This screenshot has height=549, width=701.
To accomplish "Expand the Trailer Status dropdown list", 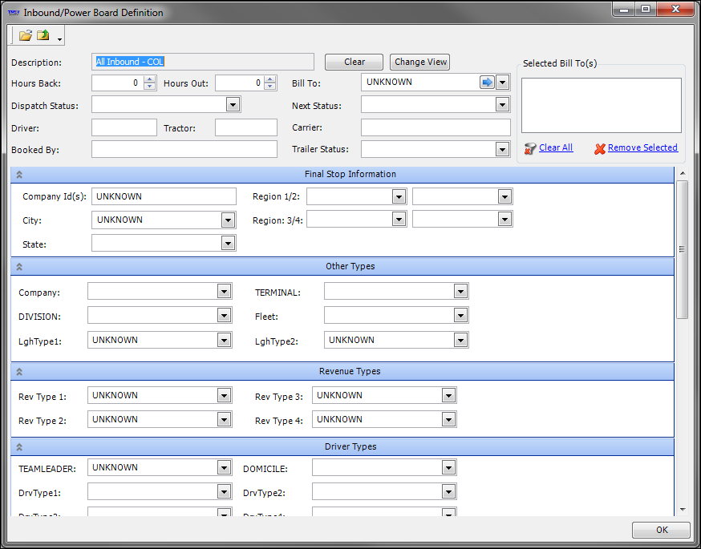I will click(x=502, y=149).
